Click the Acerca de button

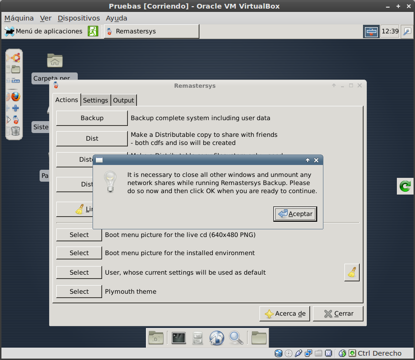(x=285, y=313)
